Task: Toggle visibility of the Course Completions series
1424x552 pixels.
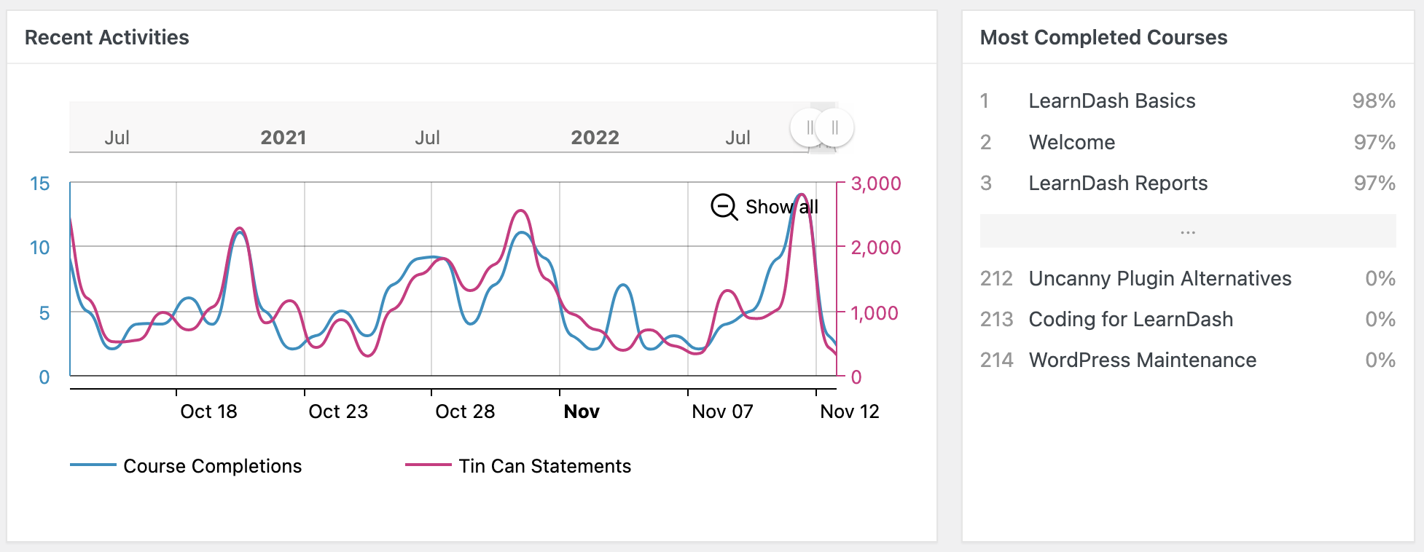Action: (212, 465)
